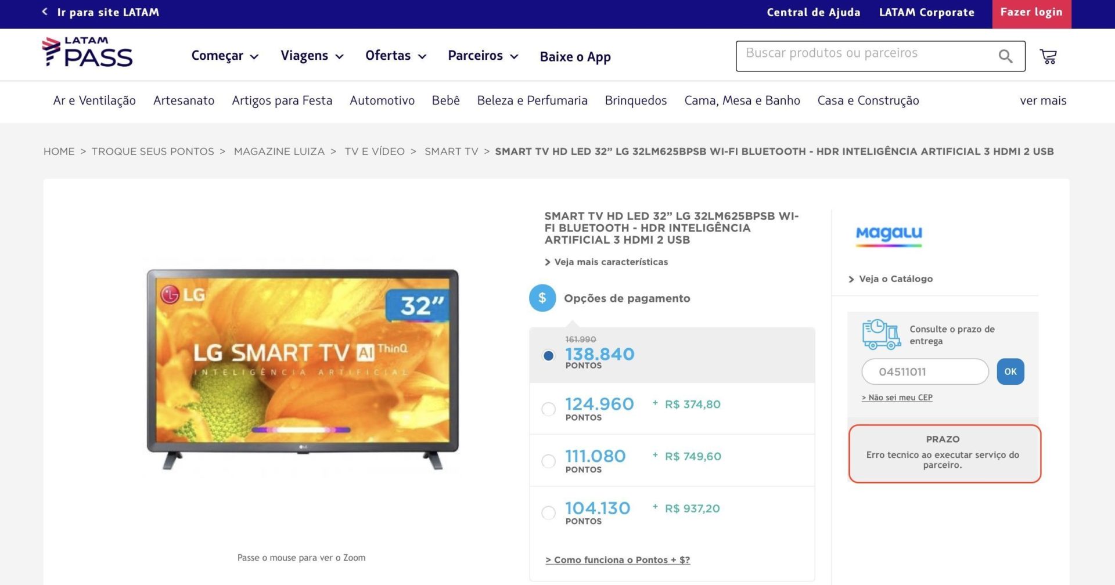Open the shopping cart icon
The height and width of the screenshot is (585, 1115).
click(1048, 56)
